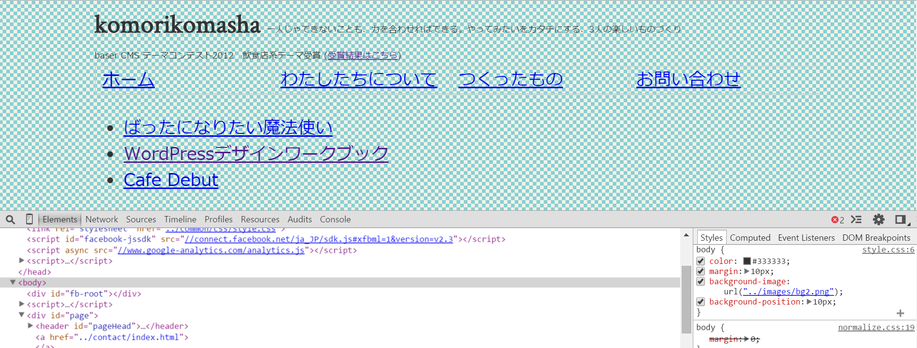This screenshot has width=917, height=348.
Task: Click the 受賞結果はこちら link
Action: pyautogui.click(x=363, y=56)
